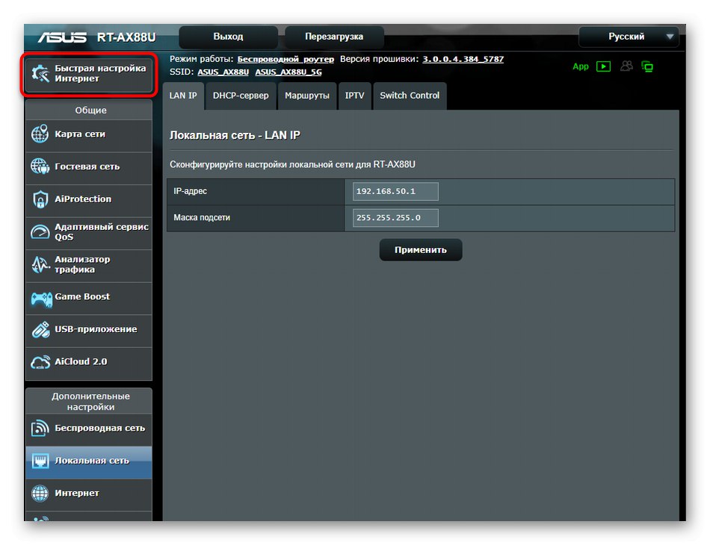Open AiProtection menu item

89,199
